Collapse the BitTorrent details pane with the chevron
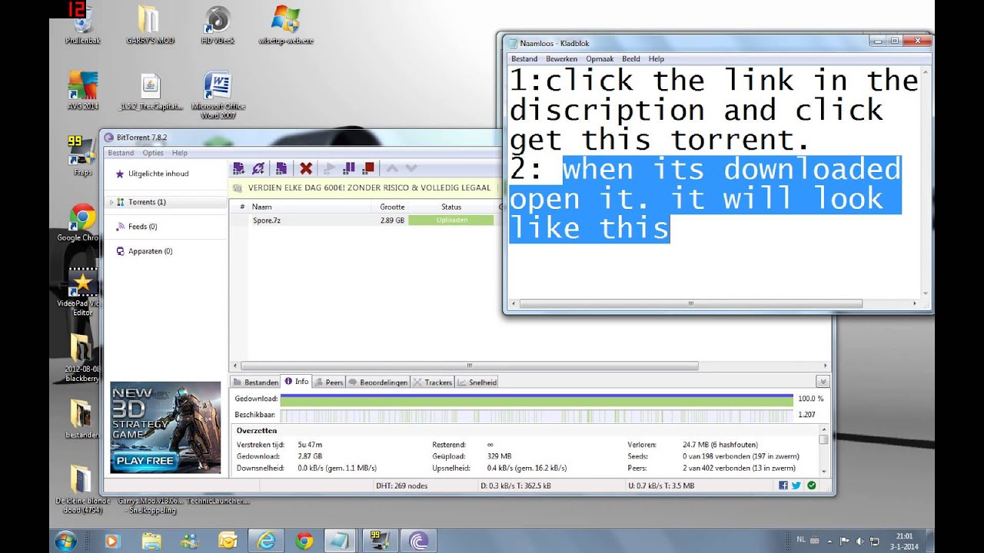 pyautogui.click(x=823, y=382)
